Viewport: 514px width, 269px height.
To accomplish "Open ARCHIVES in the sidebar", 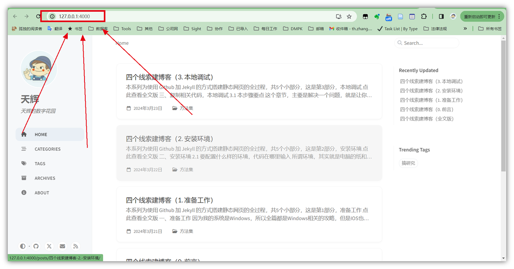I will click(50, 178).
